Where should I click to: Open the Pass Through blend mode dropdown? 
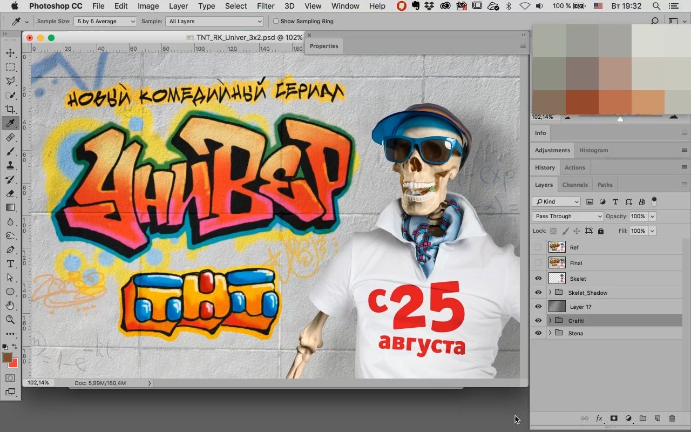click(x=567, y=216)
